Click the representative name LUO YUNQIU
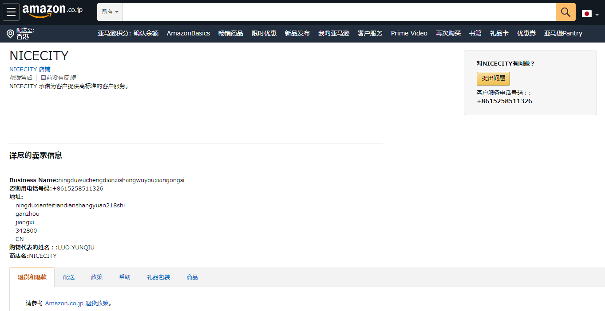 coord(76,248)
